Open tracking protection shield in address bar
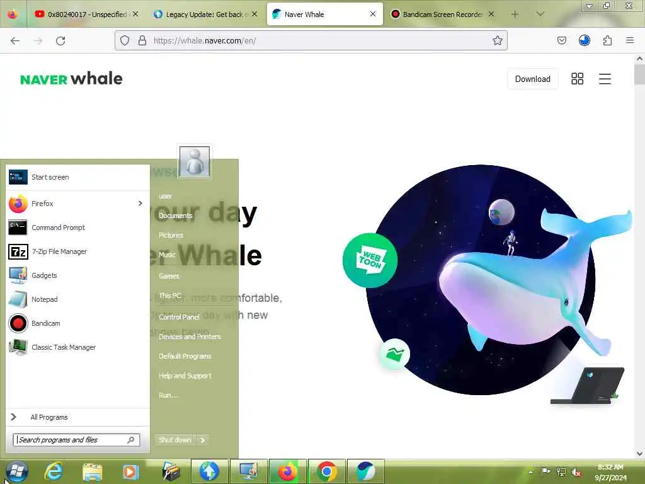 tap(125, 40)
